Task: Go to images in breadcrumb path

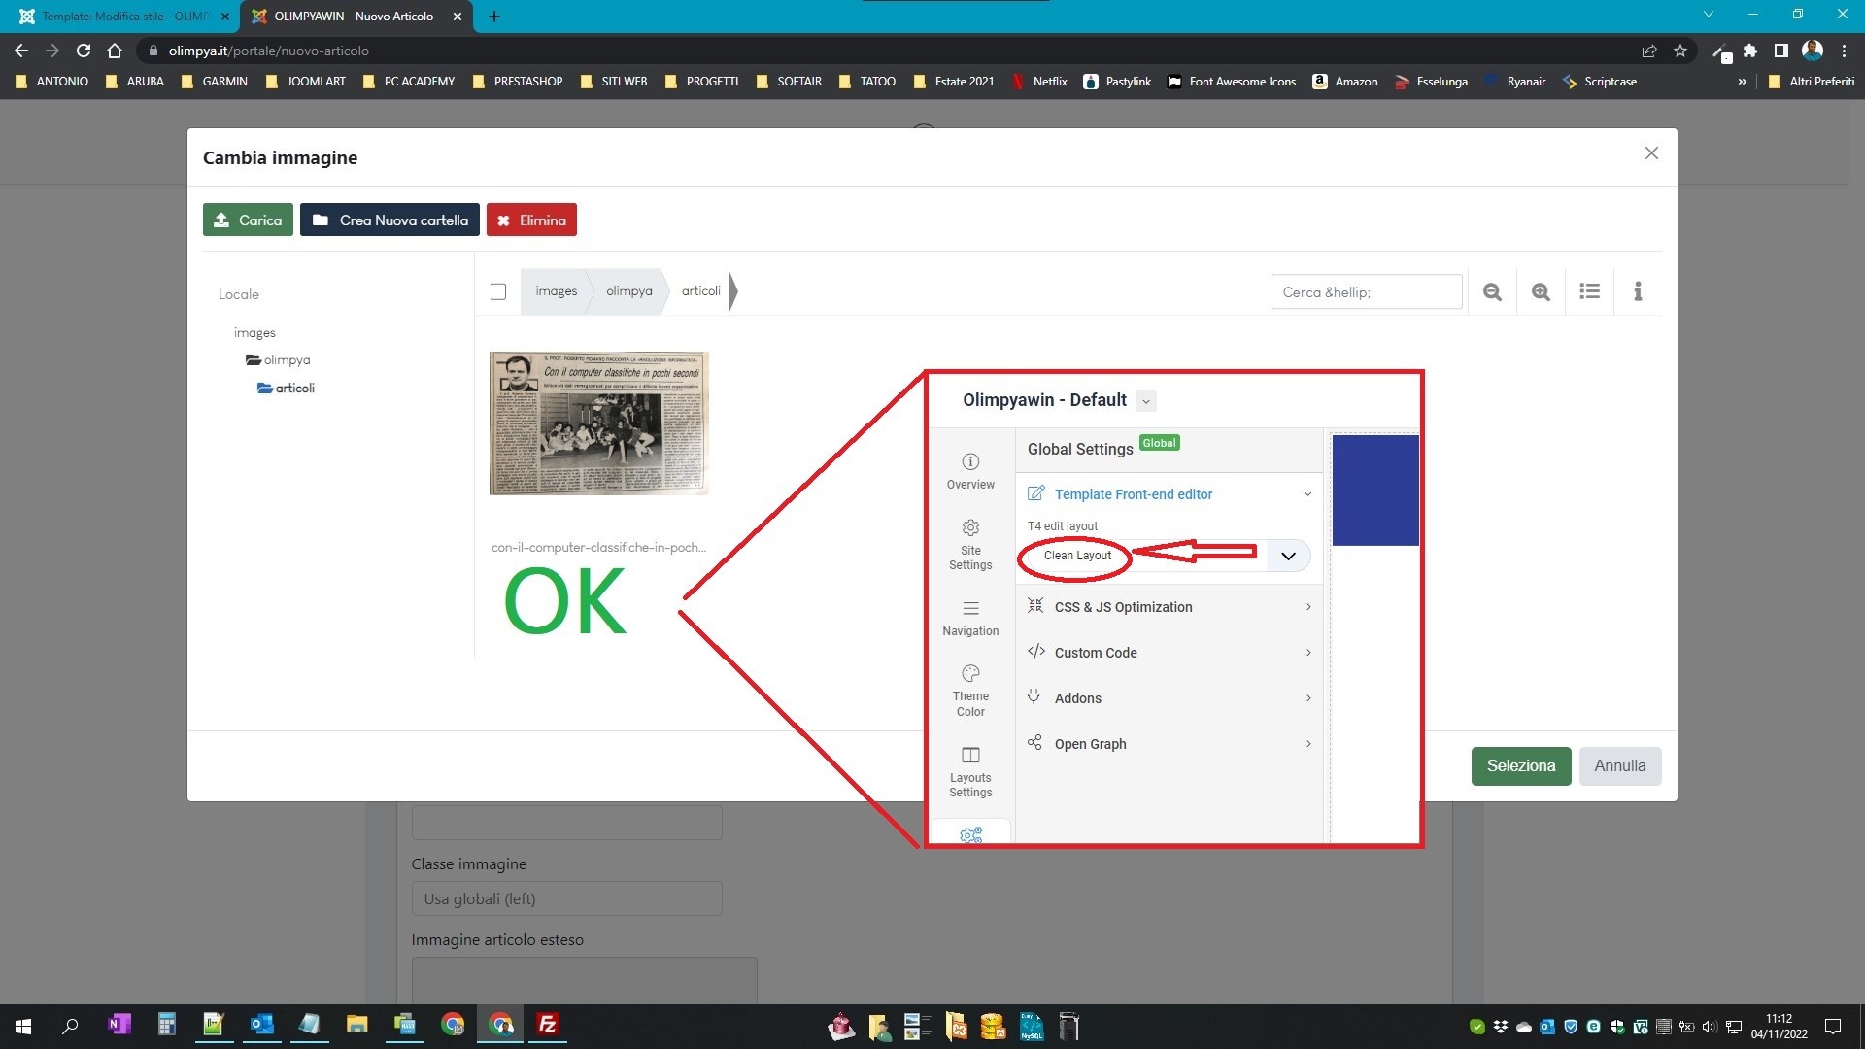Action: (x=556, y=291)
